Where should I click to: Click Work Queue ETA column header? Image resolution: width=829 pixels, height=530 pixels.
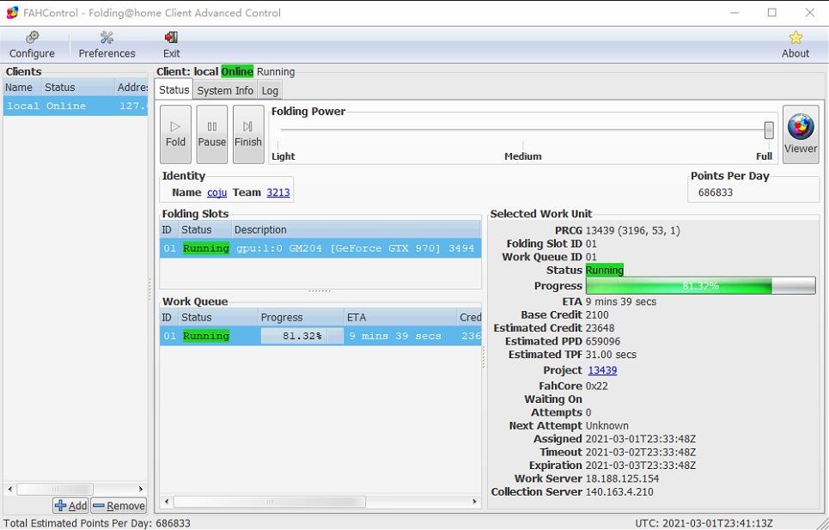pyautogui.click(x=400, y=317)
